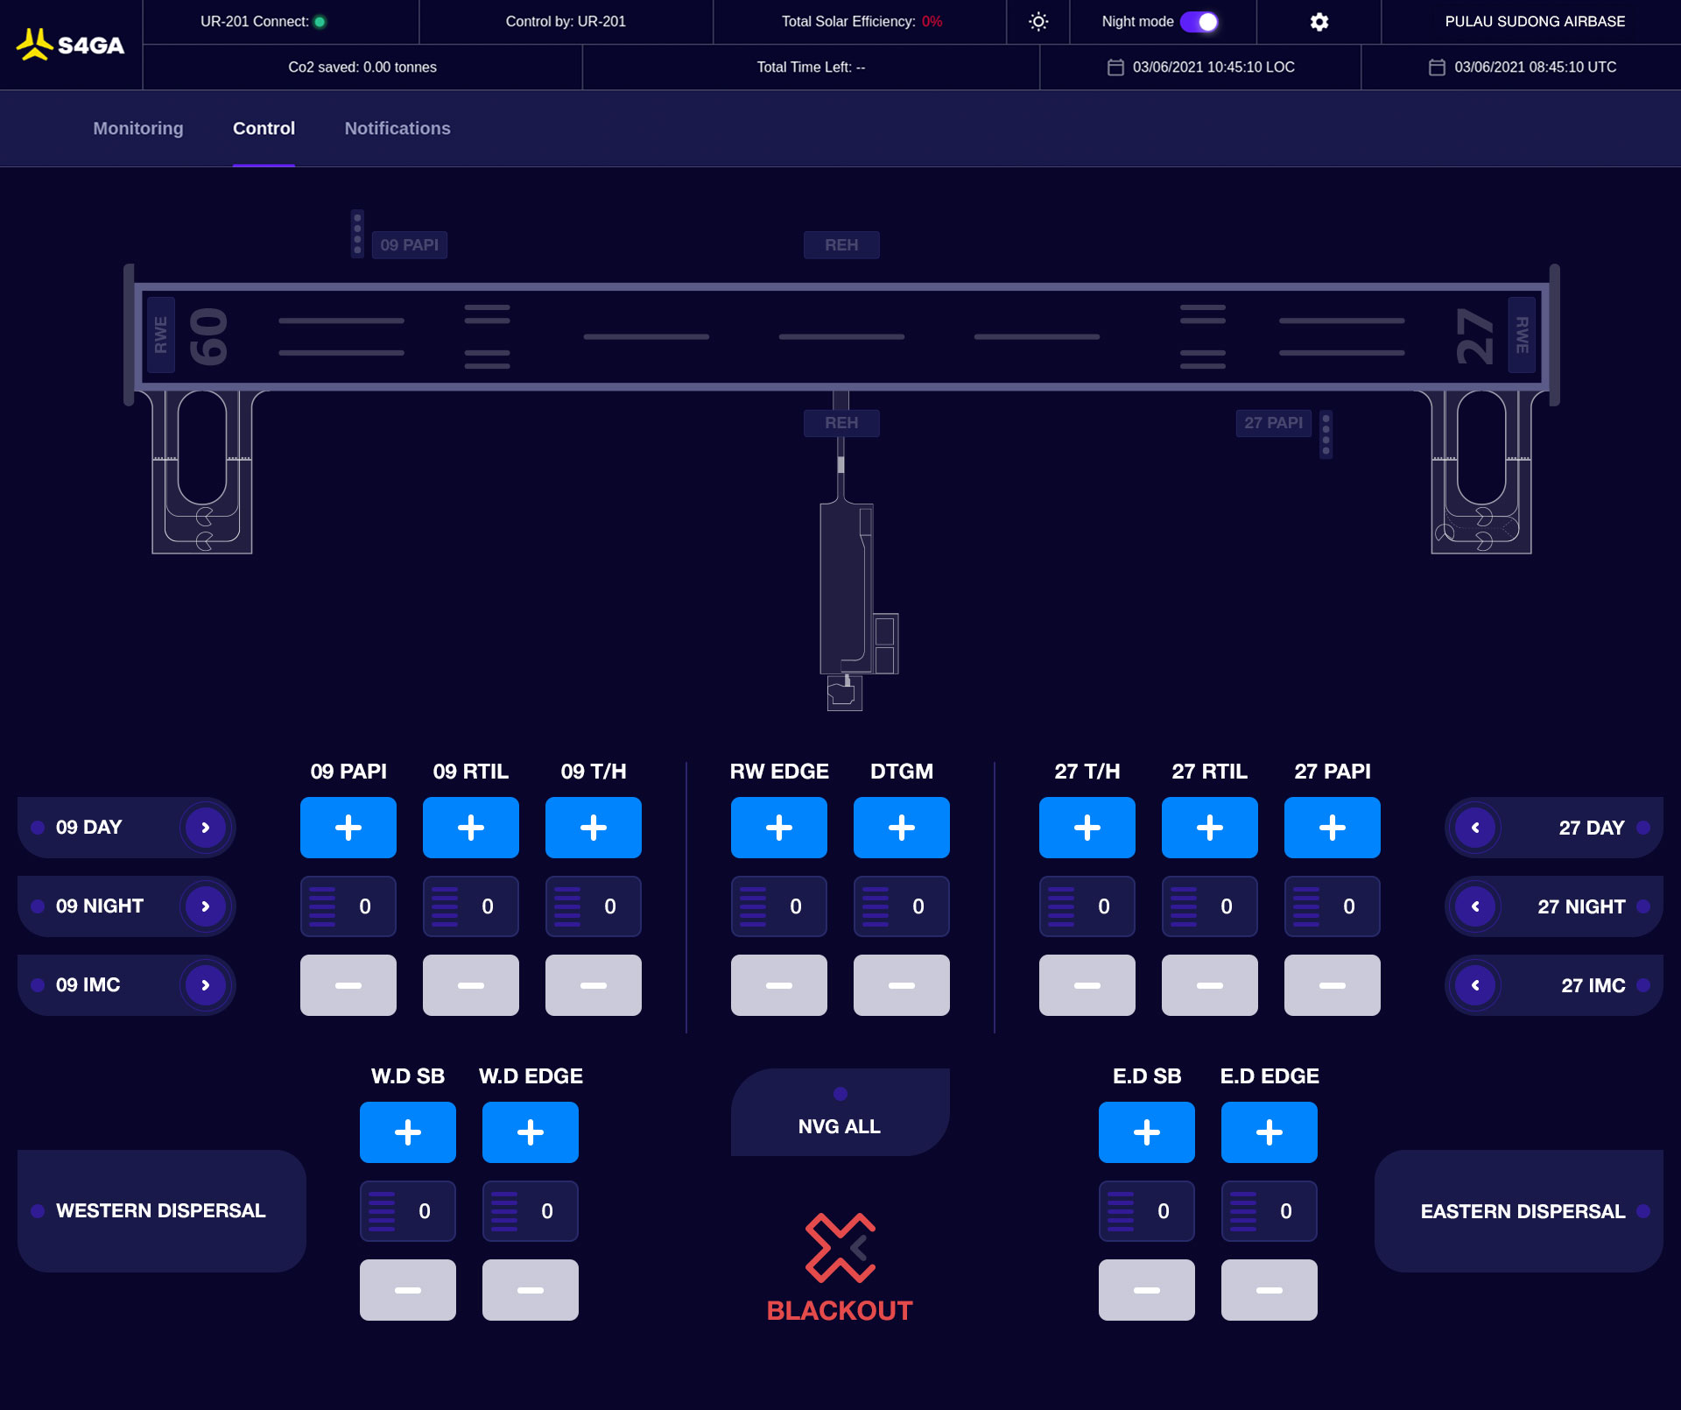The height and width of the screenshot is (1410, 1681).
Task: Click E.D SB intensity level indicator
Action: point(1147,1211)
